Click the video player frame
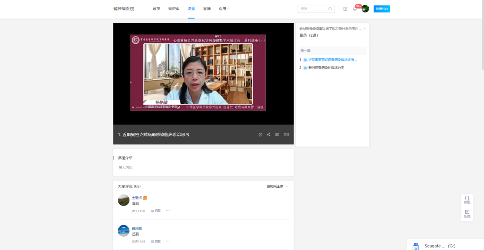Image resolution: width=484 pixels, height=250 pixels. 203,74
